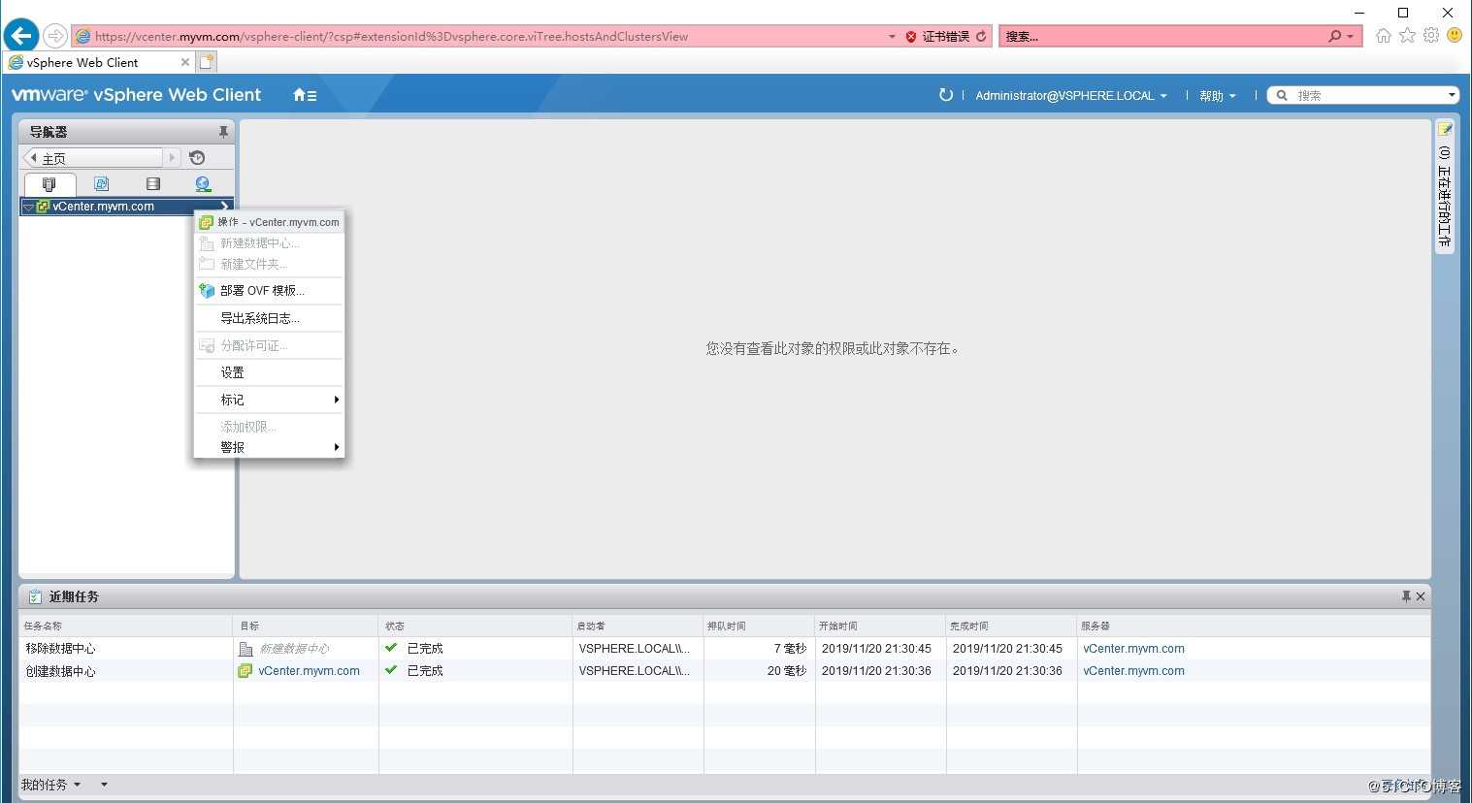Click the browser 搜索 search box

[1162, 37]
